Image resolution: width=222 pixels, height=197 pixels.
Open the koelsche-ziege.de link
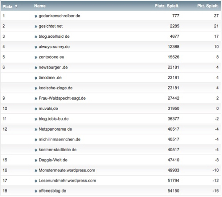(x=55, y=88)
